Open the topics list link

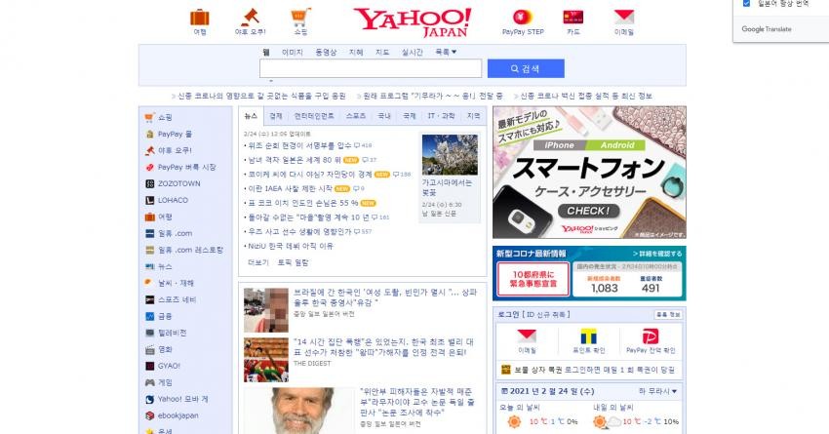tap(293, 262)
